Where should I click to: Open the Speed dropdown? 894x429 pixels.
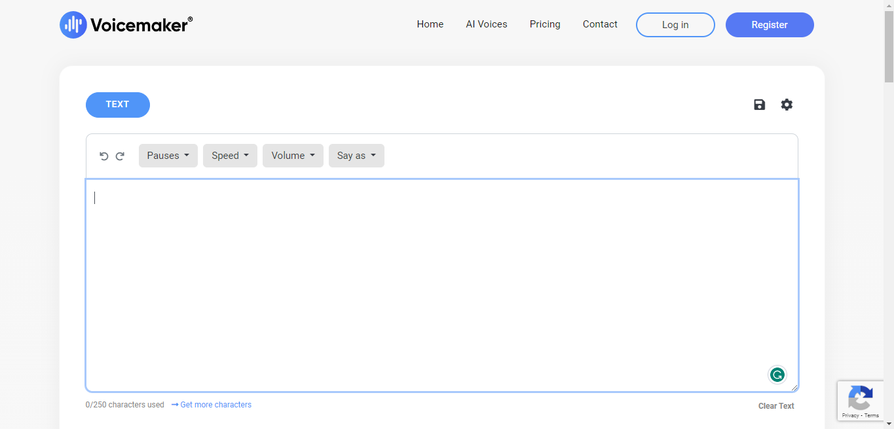point(230,156)
